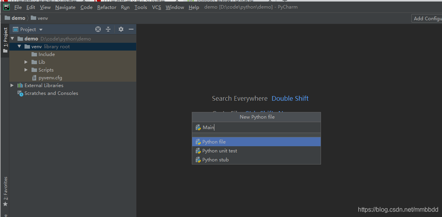Click the file name field containing Main
The height and width of the screenshot is (217, 442).
click(256, 128)
